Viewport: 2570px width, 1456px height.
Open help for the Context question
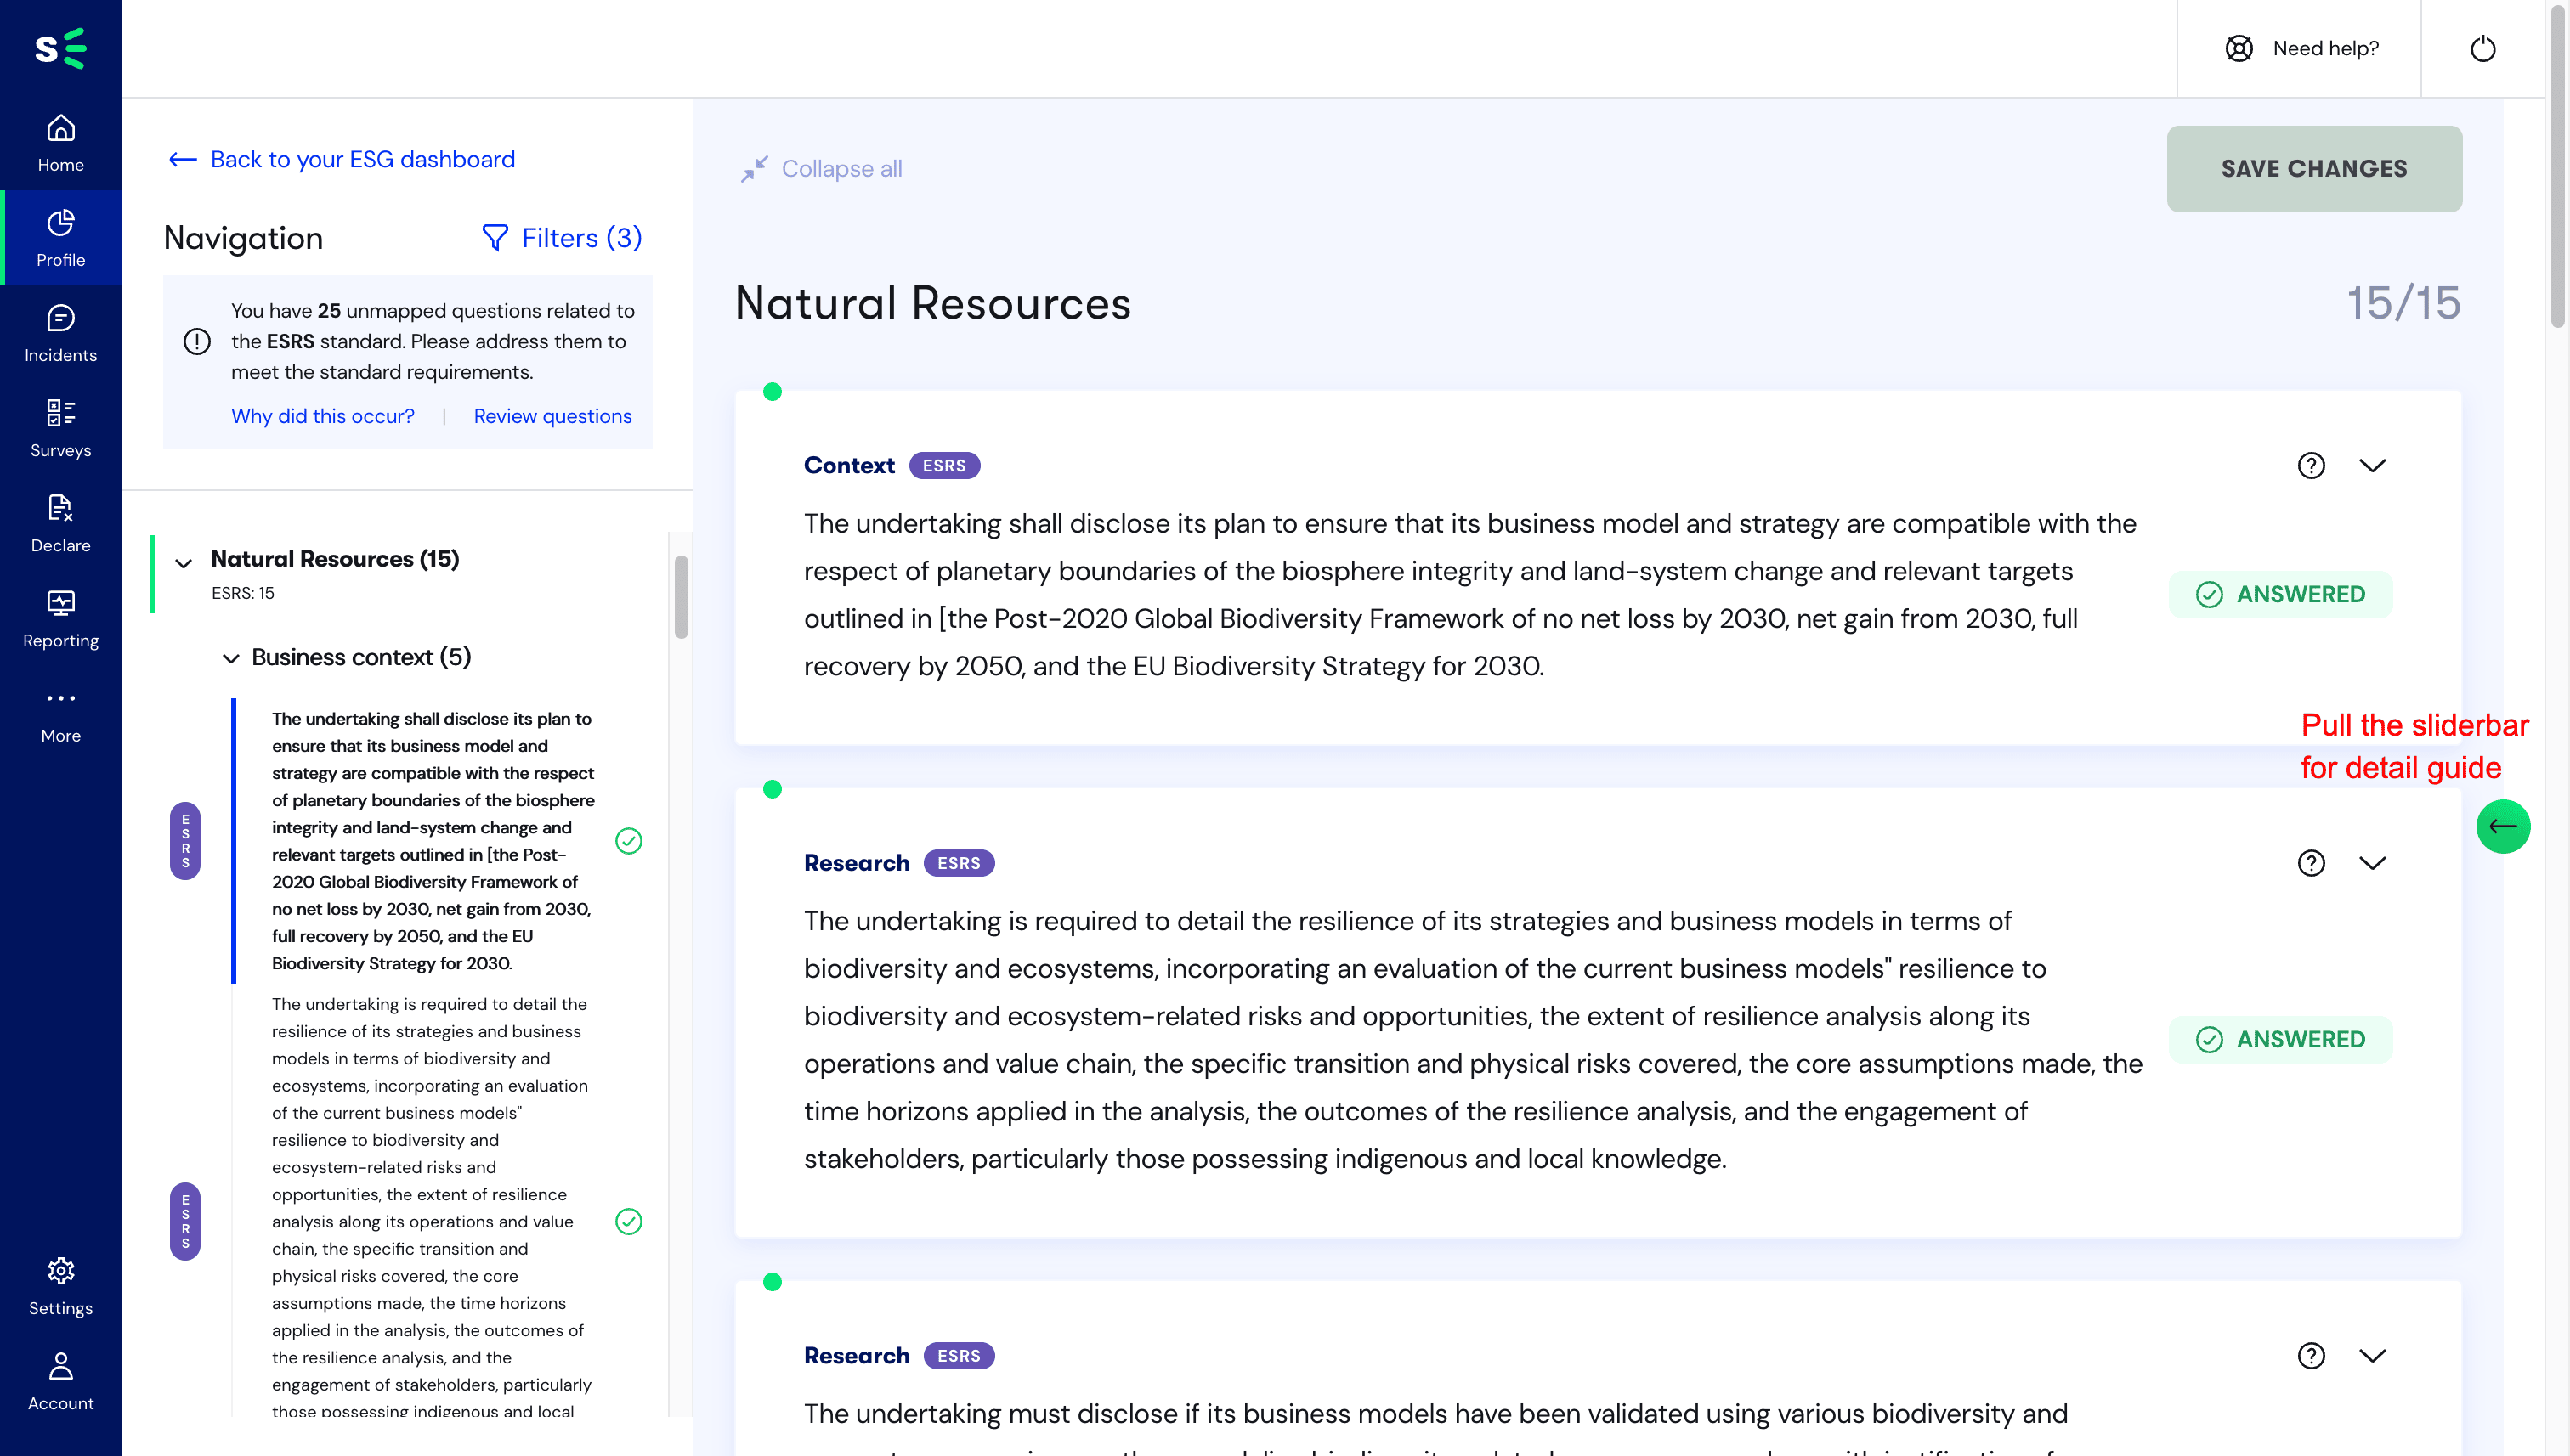pos(2311,465)
